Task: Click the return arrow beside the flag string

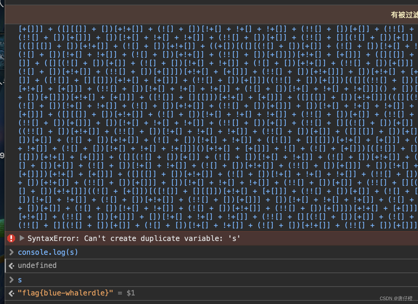Action: [x=12, y=293]
